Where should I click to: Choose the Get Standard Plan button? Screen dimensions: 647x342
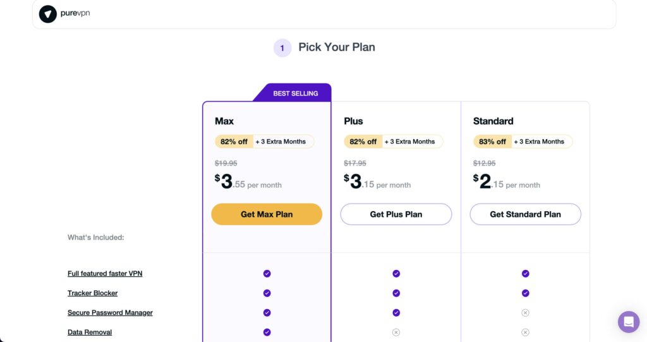click(x=525, y=214)
